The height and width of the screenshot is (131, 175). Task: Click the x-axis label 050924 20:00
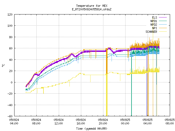click(103, 122)
